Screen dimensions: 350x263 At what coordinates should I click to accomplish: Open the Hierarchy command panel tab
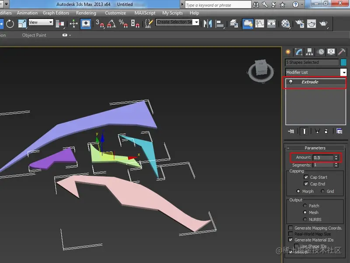[310, 52]
